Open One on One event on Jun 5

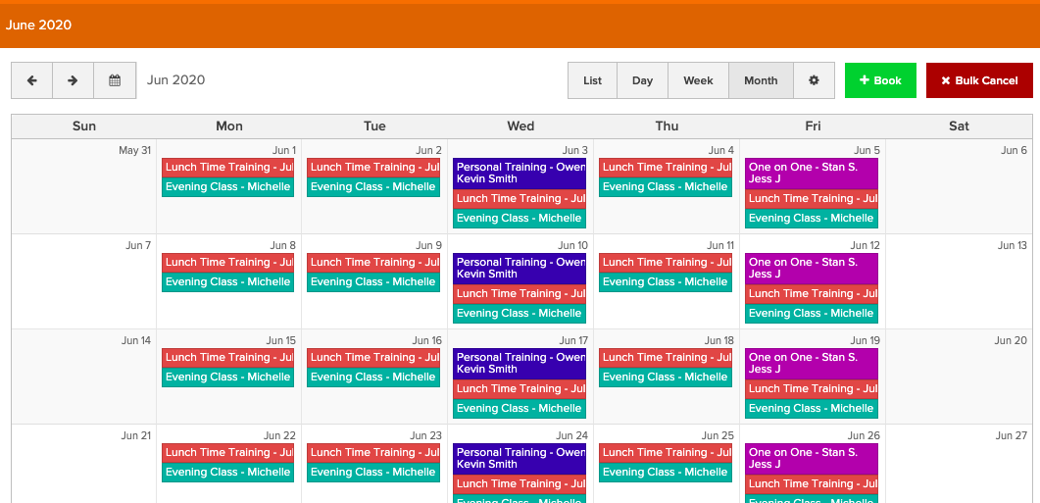coord(811,174)
